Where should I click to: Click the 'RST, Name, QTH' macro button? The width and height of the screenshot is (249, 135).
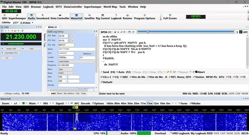(180, 77)
